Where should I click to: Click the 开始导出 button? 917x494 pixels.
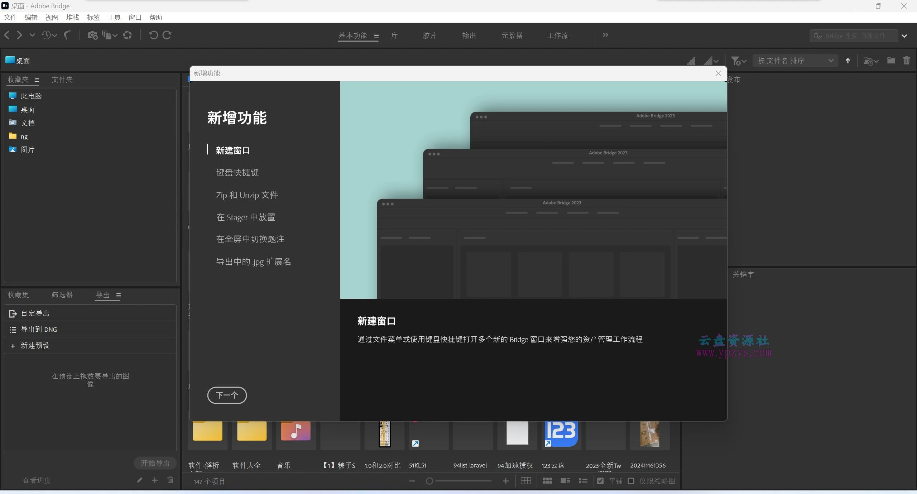coord(154,463)
